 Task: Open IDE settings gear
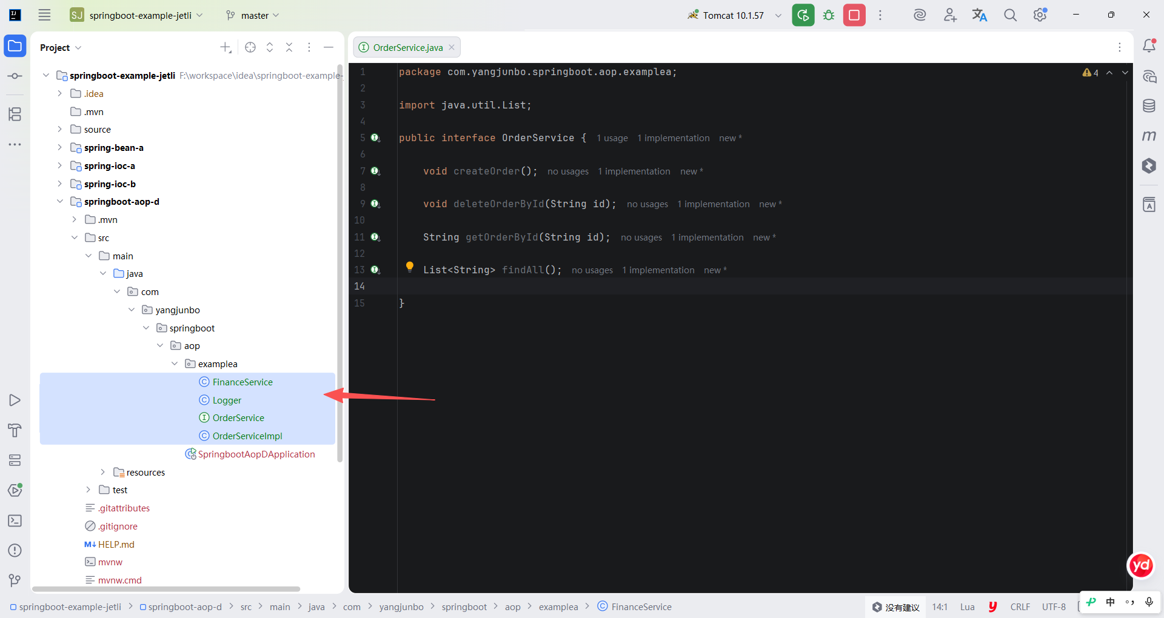1040,15
